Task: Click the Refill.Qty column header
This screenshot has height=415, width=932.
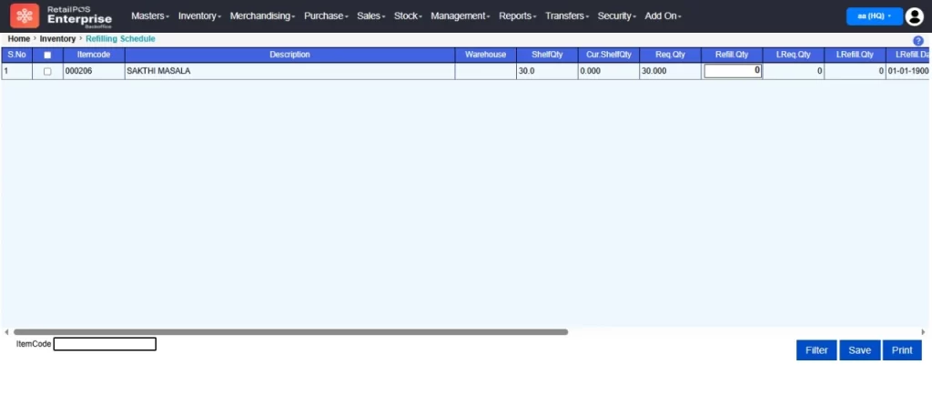Action: (732, 55)
